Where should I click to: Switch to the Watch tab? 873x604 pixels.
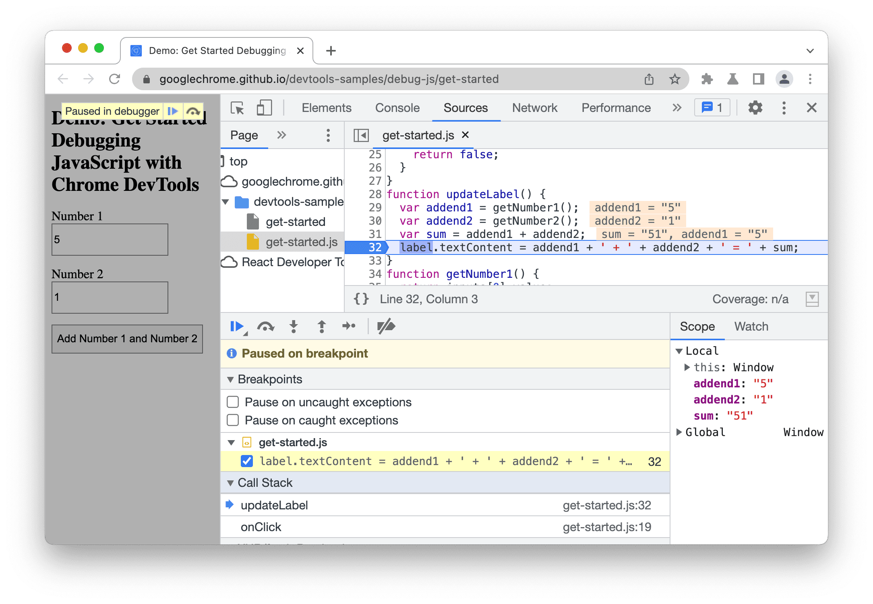[750, 325]
